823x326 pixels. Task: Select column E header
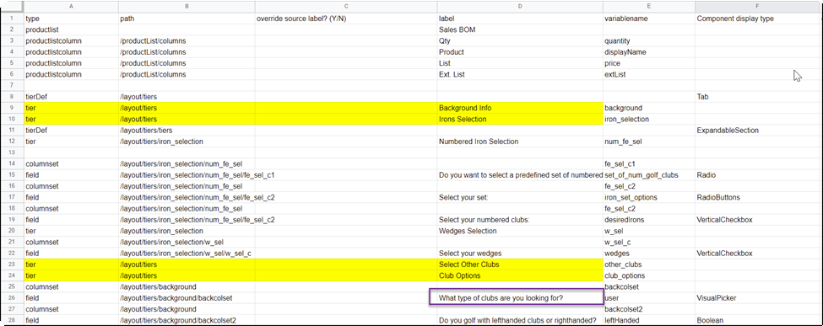tap(649, 7)
